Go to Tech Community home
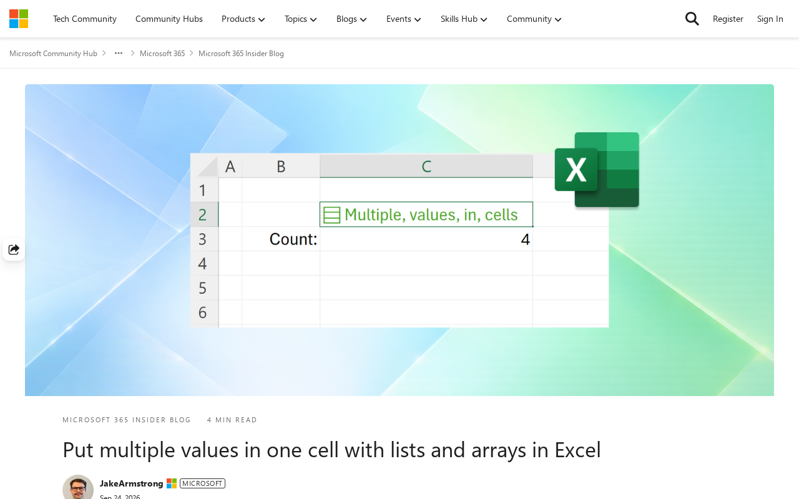Screen dimensions: 799x499 85,19
